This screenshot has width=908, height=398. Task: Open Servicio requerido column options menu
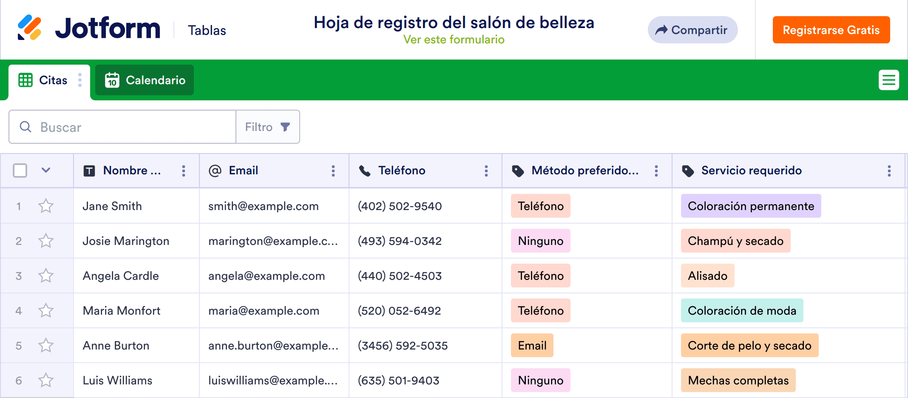(889, 171)
